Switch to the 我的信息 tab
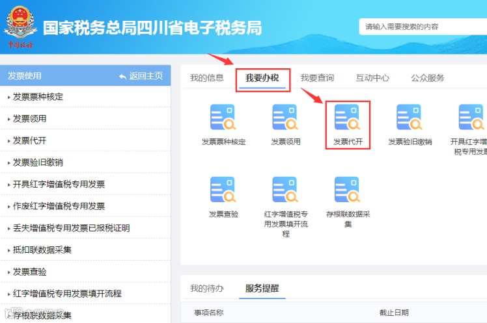The width and height of the screenshot is (487, 323). (207, 78)
